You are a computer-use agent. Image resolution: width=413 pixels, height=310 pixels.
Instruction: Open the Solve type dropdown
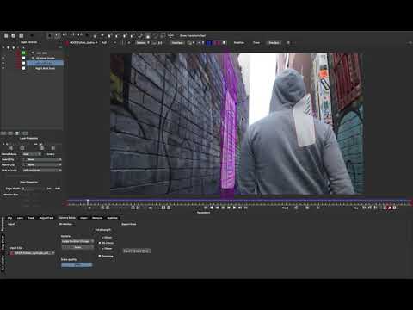(77, 241)
